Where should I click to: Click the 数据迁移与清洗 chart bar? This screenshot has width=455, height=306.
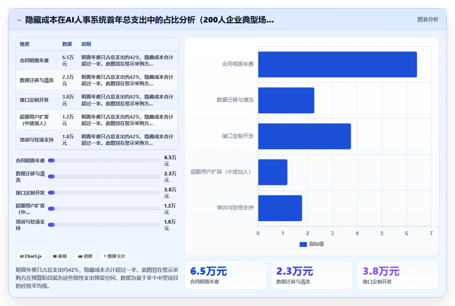[x=286, y=101]
